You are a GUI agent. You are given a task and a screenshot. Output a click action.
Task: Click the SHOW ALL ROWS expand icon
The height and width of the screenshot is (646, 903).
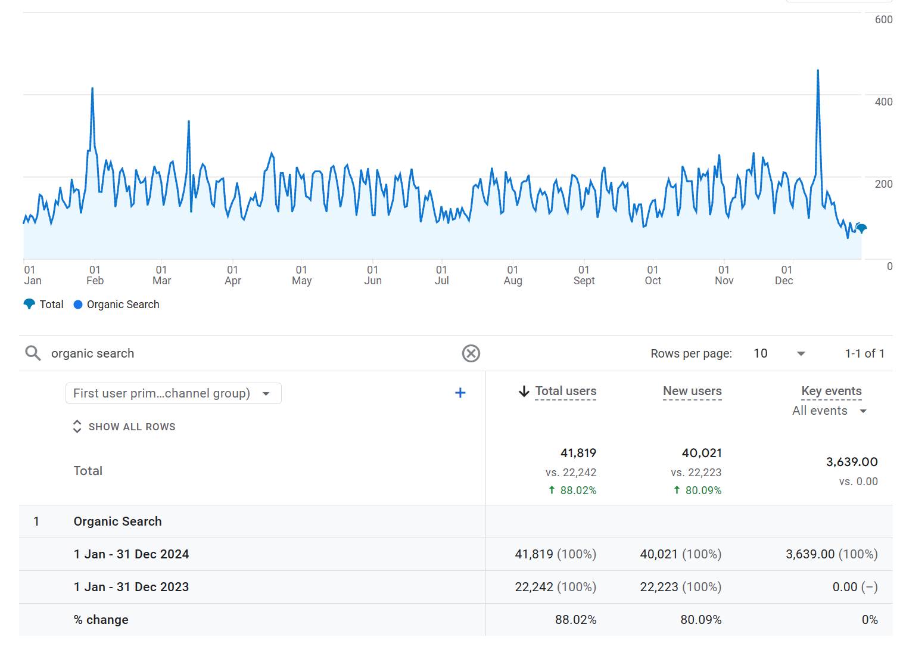77,427
